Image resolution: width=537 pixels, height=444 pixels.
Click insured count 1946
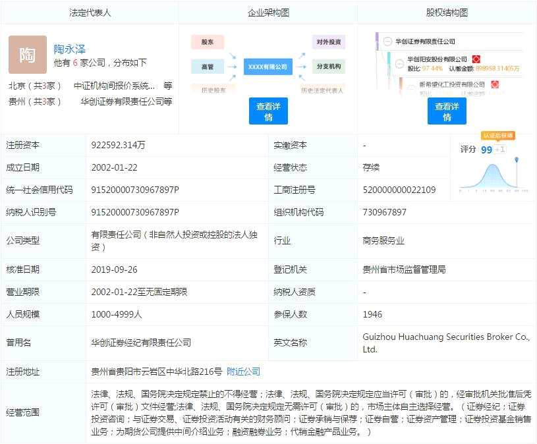coord(372,314)
